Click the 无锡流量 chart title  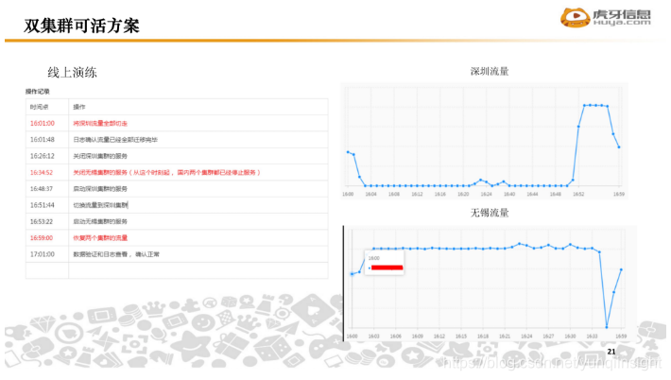[x=490, y=213]
